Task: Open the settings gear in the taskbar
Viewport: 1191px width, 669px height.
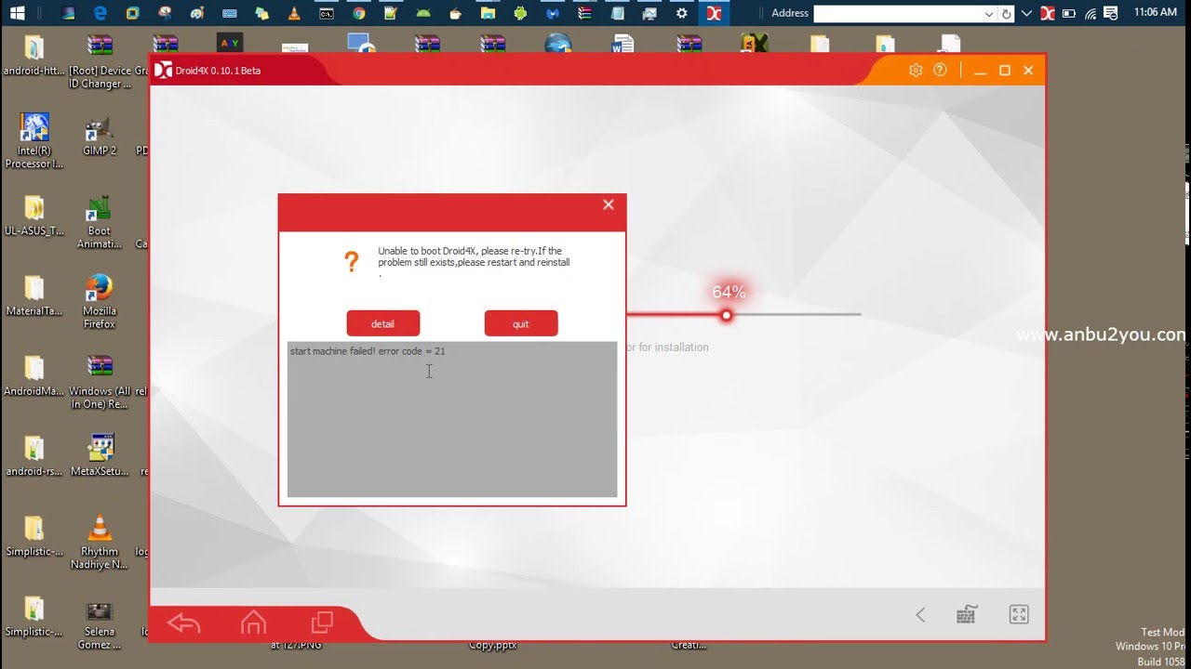Action: [x=682, y=13]
